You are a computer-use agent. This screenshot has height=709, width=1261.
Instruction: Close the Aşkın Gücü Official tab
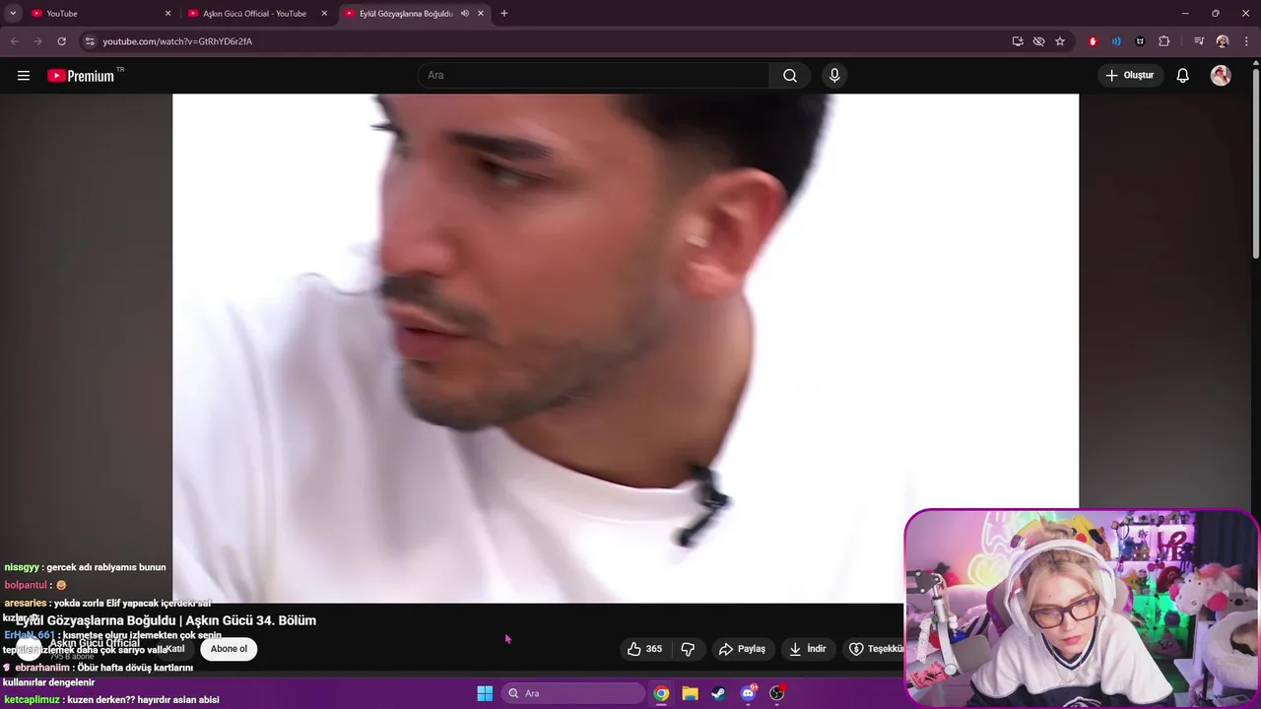324,14
